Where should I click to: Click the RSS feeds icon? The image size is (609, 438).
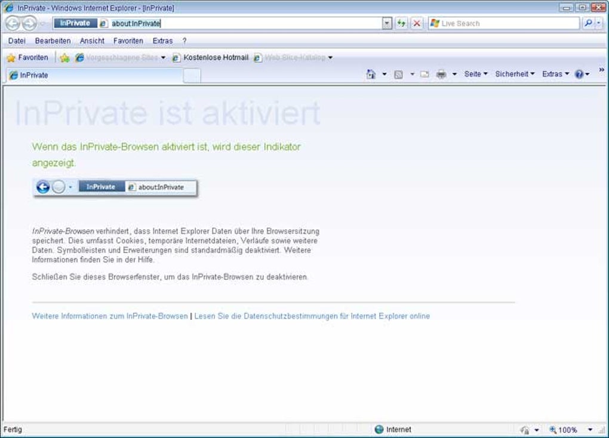tap(398, 74)
